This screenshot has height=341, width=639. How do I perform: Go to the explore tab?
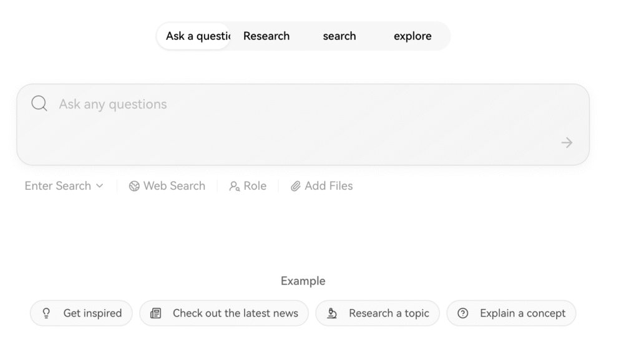tap(412, 36)
